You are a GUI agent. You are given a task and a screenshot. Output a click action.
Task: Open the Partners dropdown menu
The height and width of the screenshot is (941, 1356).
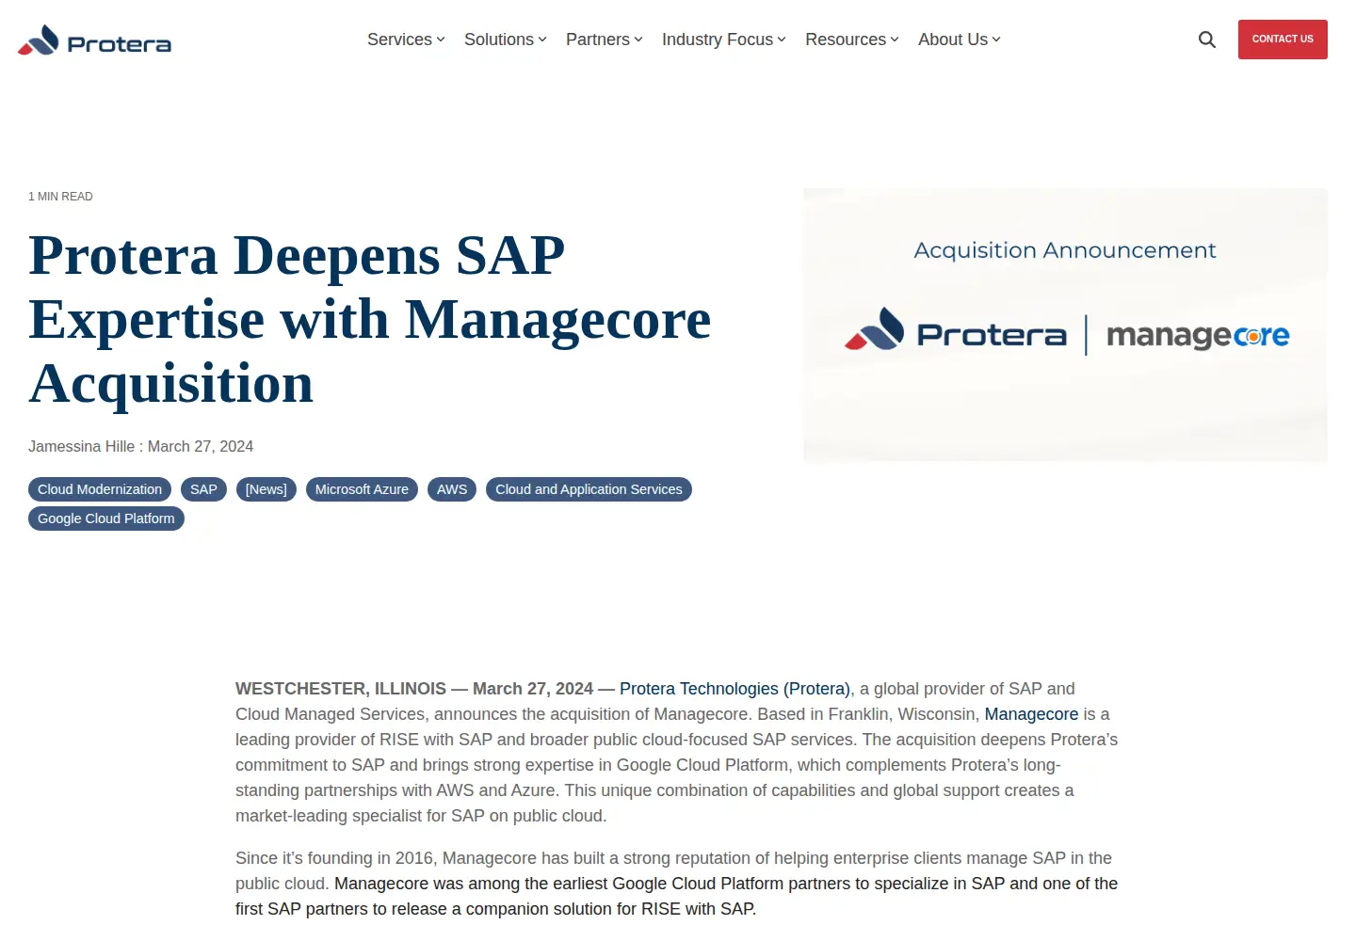pos(604,40)
